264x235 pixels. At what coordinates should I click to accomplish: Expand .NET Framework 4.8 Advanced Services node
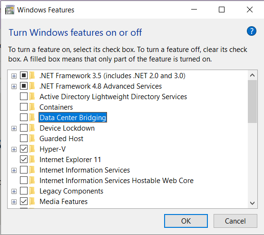(14, 87)
